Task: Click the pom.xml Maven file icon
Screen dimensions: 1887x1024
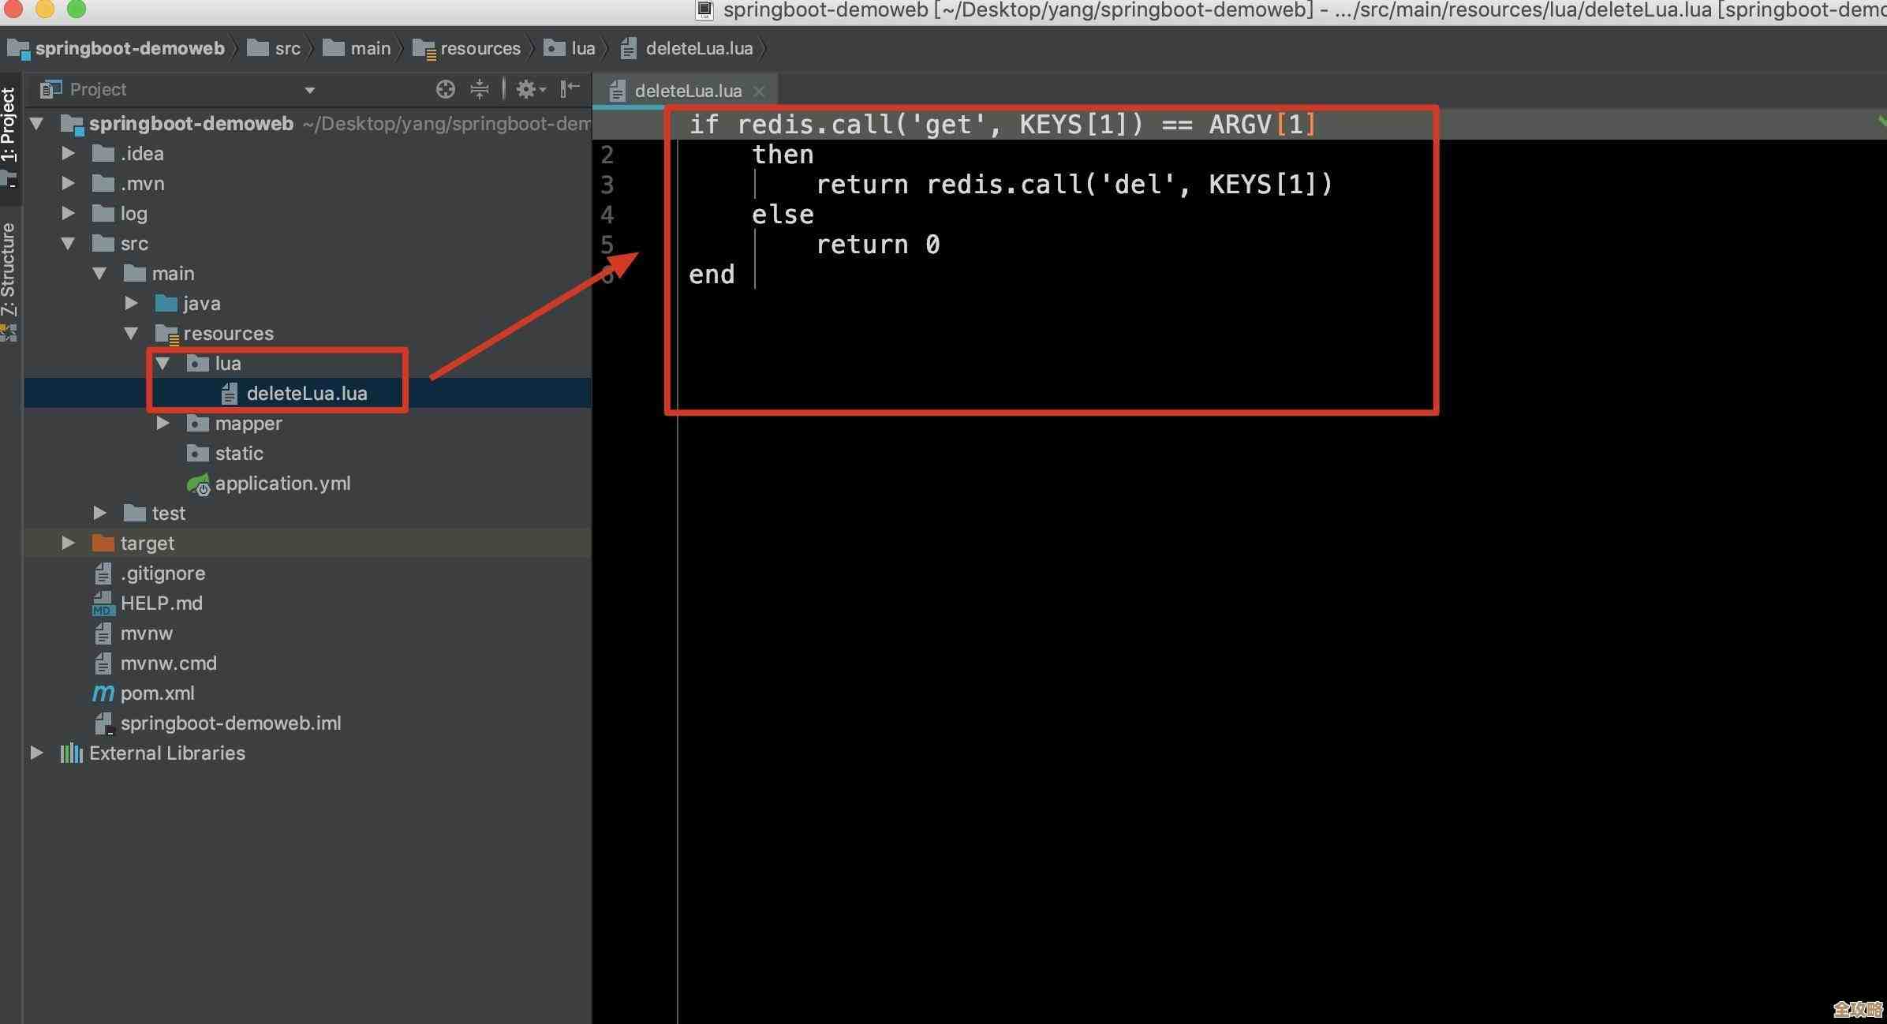Action: click(x=103, y=693)
